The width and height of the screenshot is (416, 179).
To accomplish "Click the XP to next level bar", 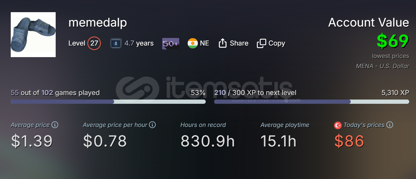I will pos(312,102).
